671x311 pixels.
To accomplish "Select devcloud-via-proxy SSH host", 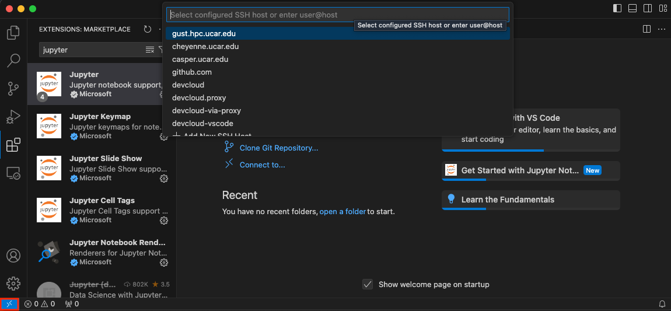I will (338, 110).
